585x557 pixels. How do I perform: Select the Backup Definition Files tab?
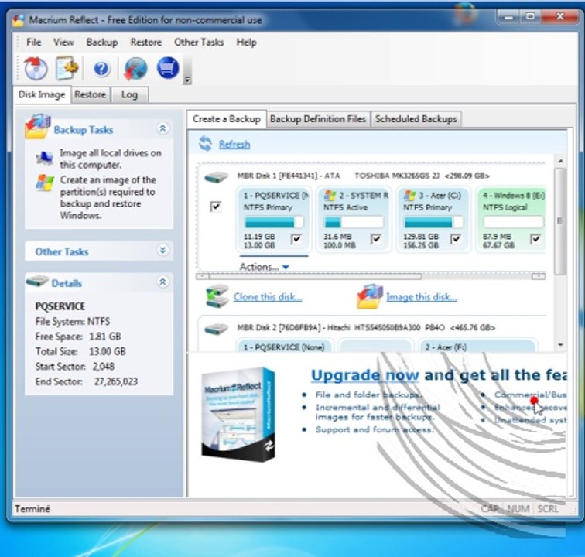(x=318, y=119)
